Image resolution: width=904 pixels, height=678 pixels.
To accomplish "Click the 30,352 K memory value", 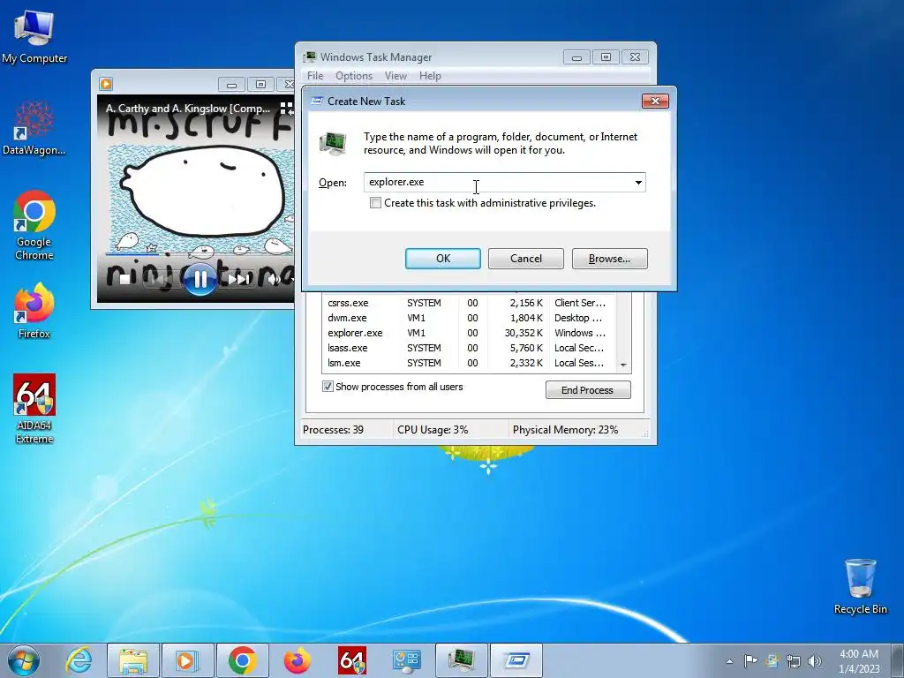I will (x=524, y=333).
